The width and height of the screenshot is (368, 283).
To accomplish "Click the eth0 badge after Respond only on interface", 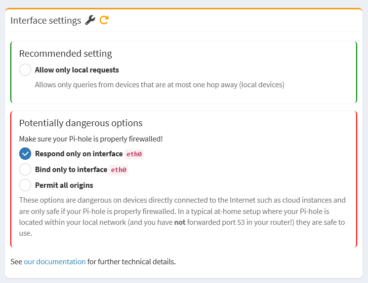I will click(x=134, y=154).
